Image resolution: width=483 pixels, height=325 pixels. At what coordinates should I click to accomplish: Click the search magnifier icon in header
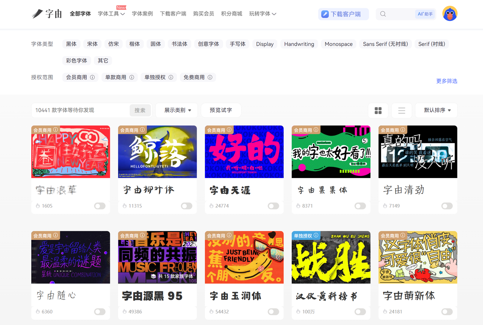tap(383, 14)
